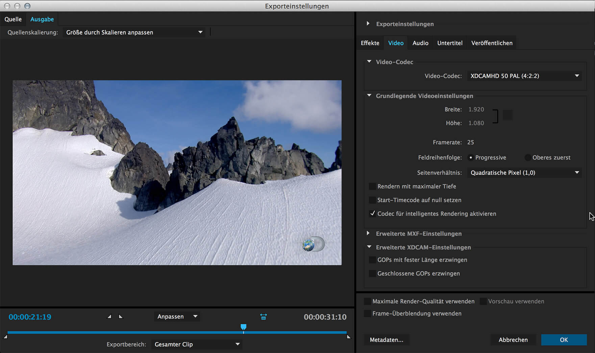Screen dimensions: 595x353
Task: Toggle the aspect ratio correction icon
Action: (264, 317)
